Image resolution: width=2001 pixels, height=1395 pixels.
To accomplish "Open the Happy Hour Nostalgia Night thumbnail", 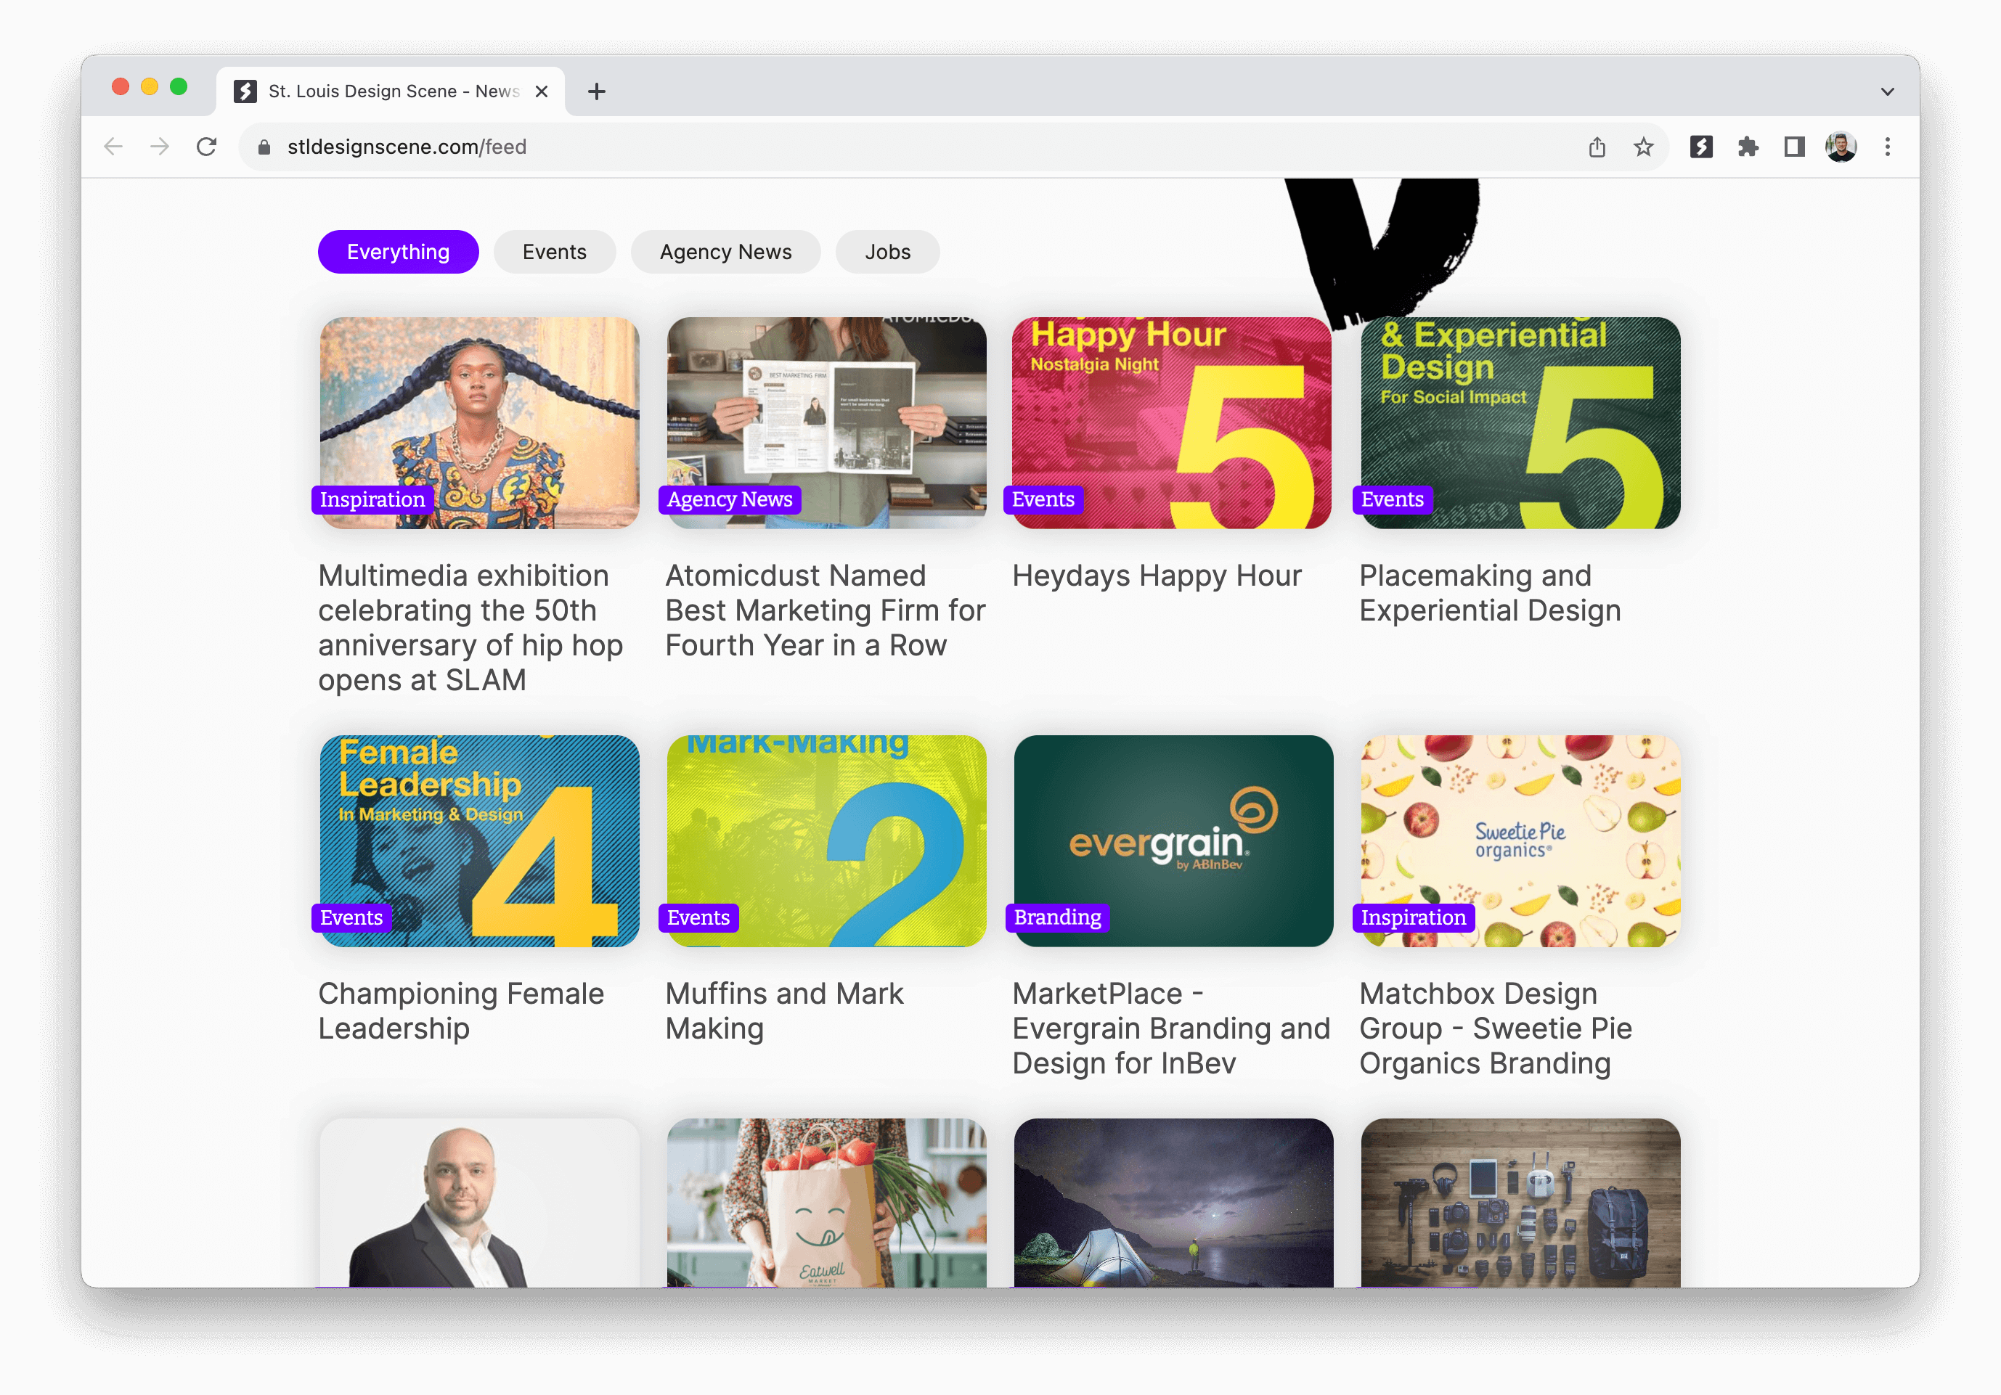I will (1172, 422).
